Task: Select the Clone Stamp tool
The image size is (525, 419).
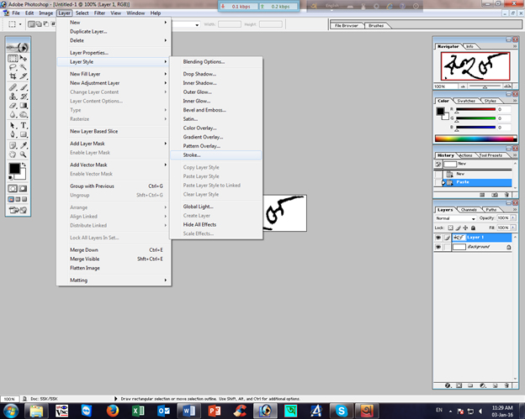Action: coord(13,97)
